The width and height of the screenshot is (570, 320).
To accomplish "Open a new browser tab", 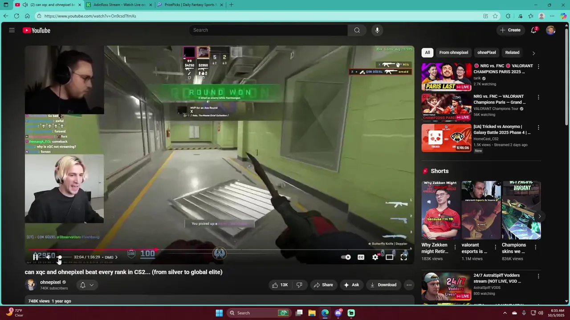I will [231, 5].
